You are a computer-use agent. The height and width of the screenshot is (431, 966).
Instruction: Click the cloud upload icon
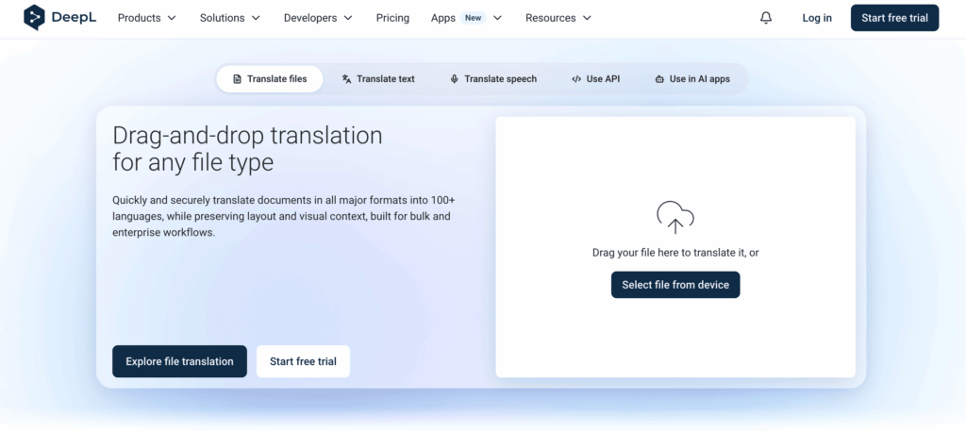675,217
